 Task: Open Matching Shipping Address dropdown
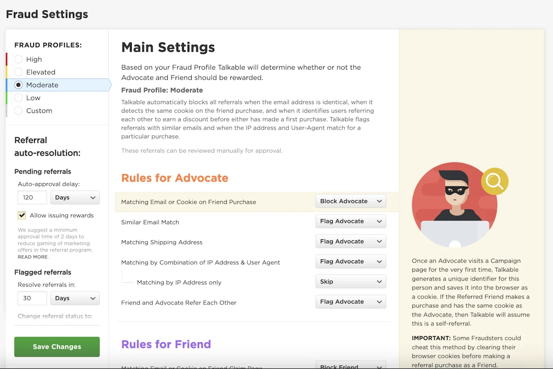pos(351,241)
